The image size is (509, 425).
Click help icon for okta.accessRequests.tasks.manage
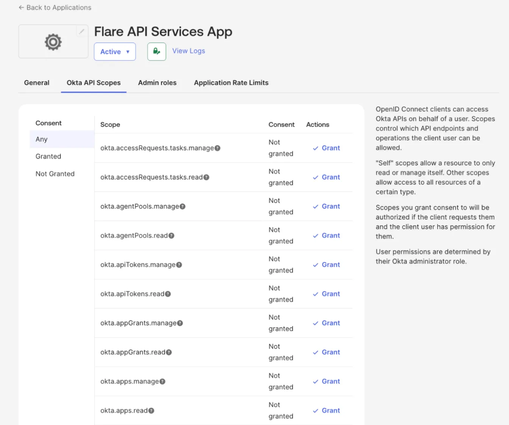(217, 148)
